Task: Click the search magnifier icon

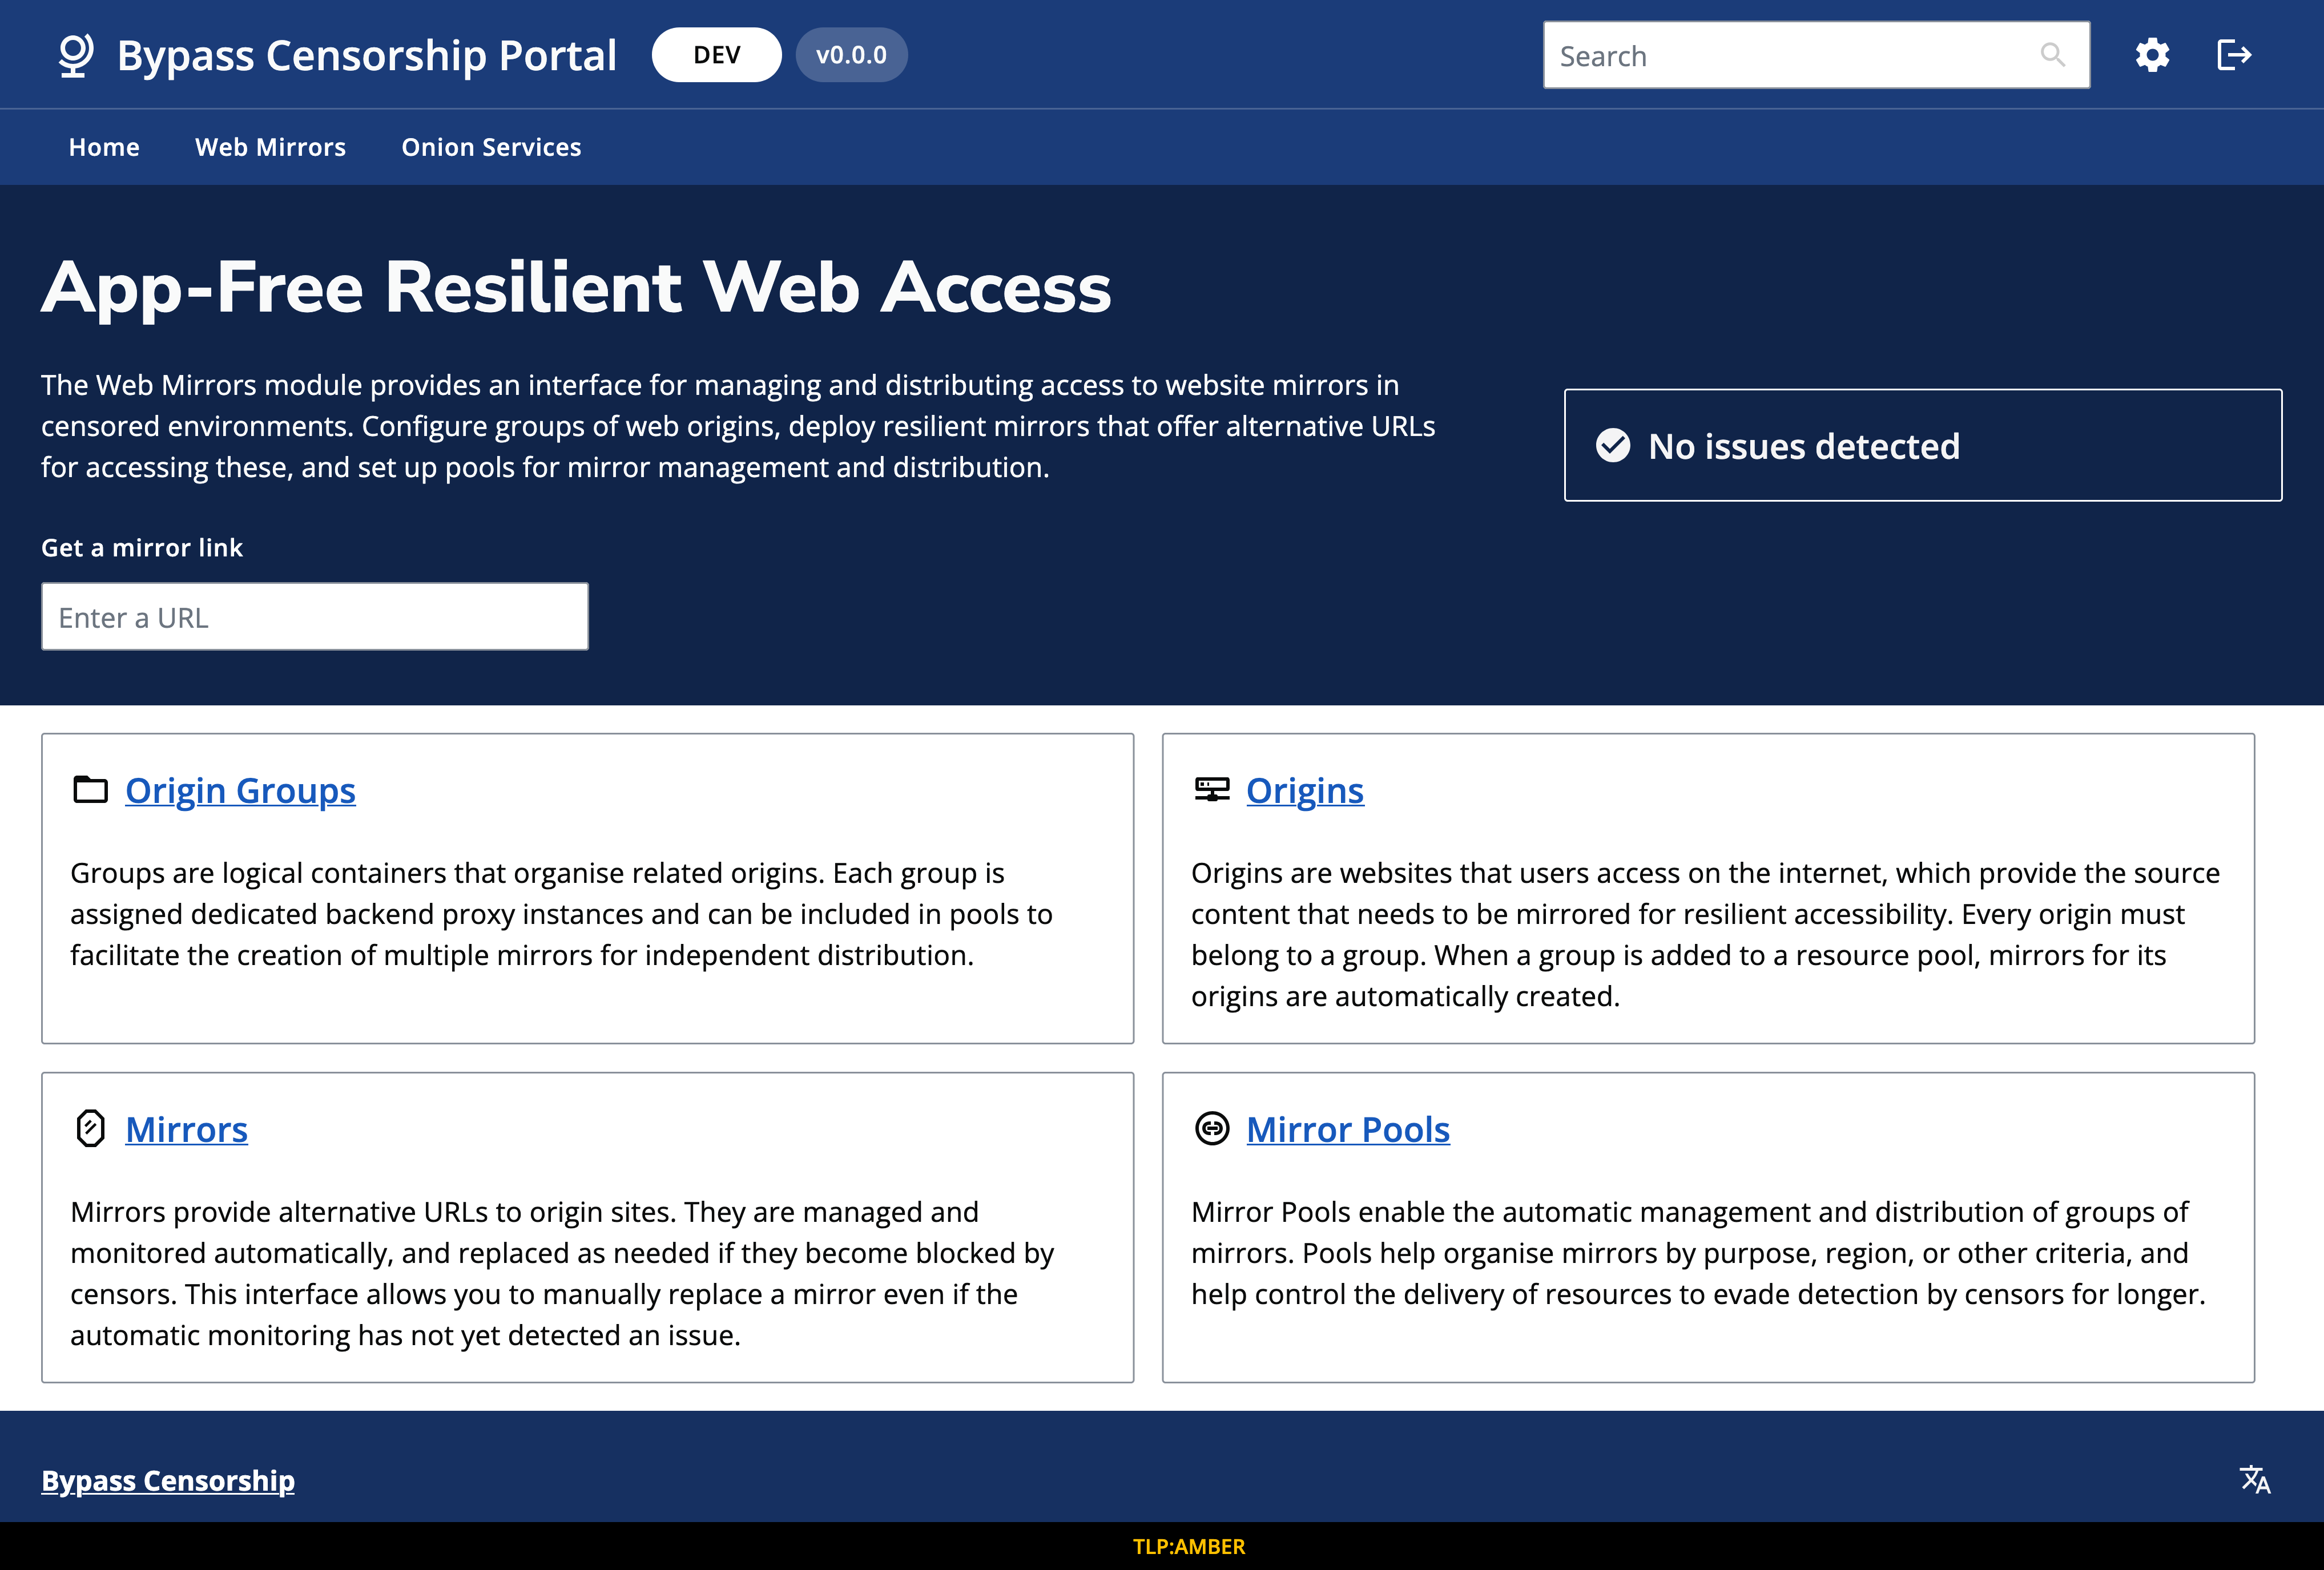Action: (2052, 55)
